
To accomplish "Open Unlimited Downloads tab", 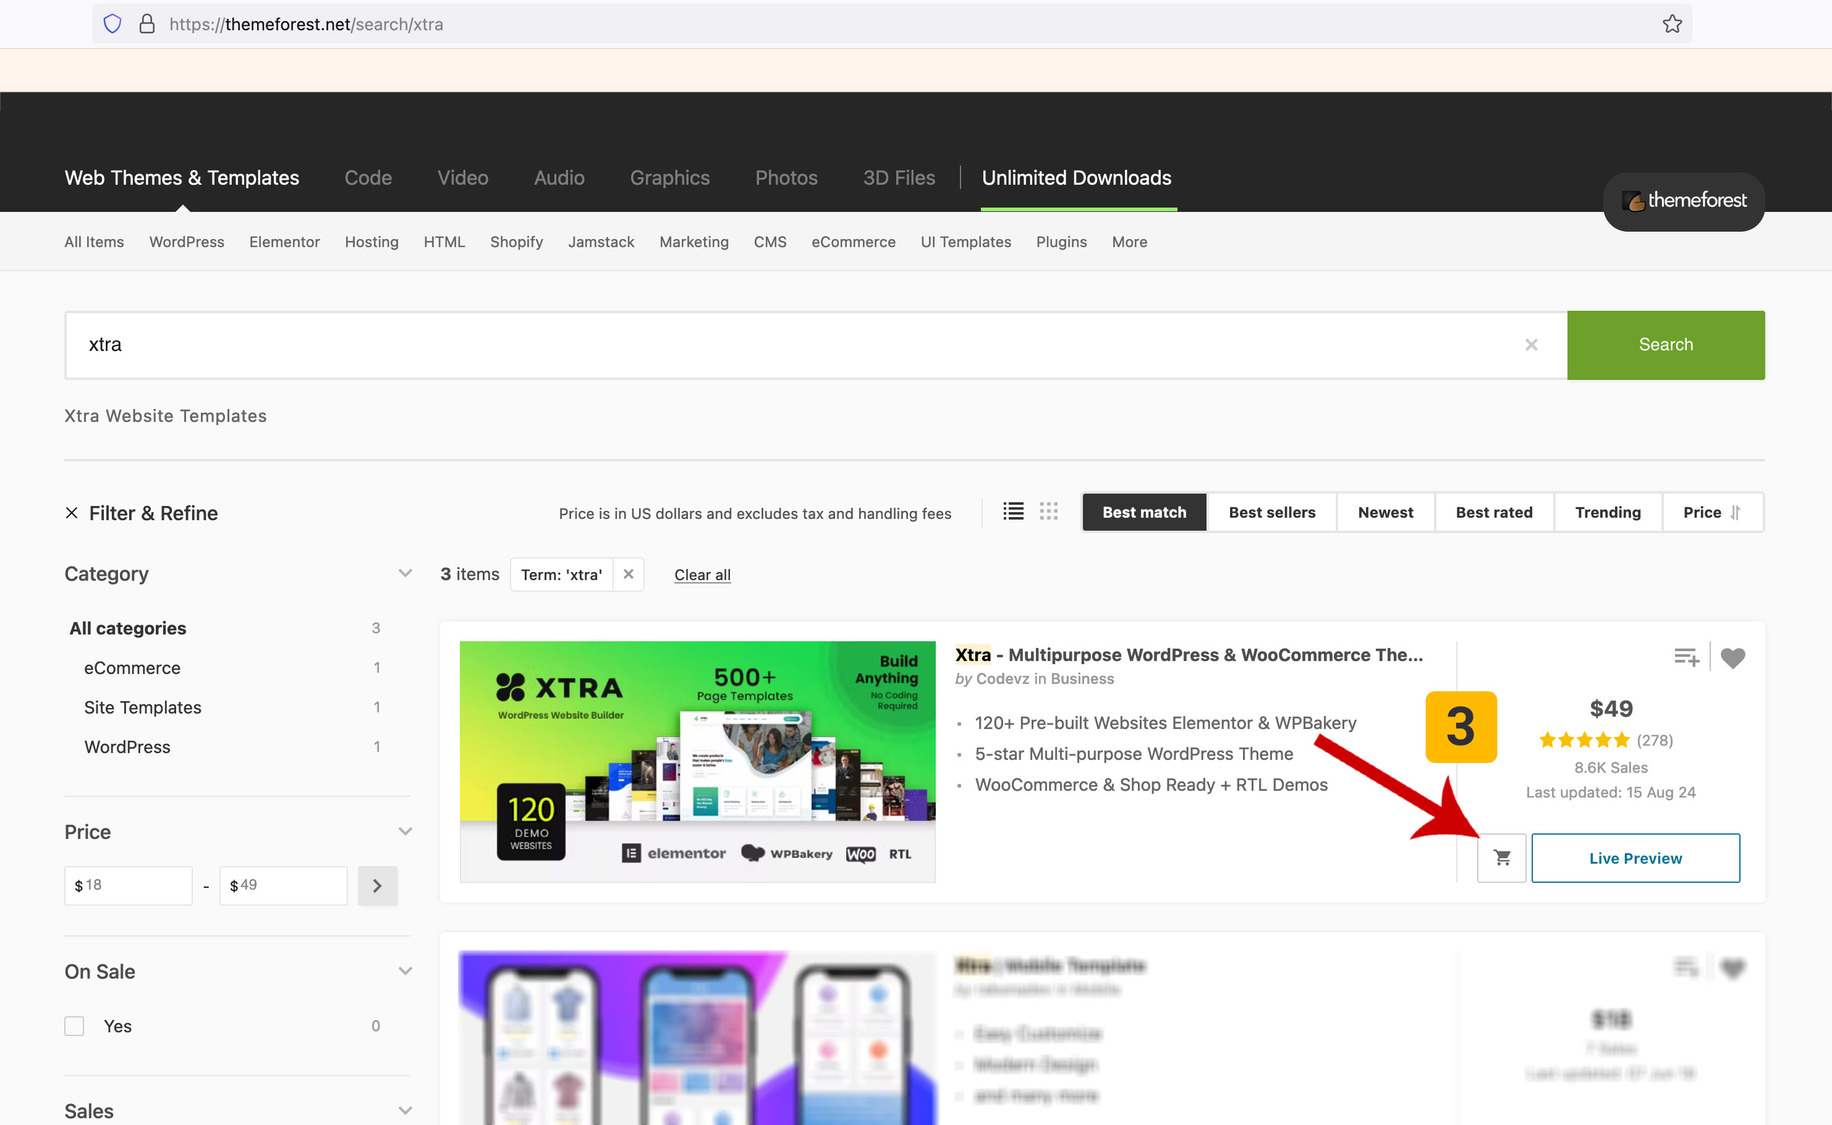I will click(1075, 178).
